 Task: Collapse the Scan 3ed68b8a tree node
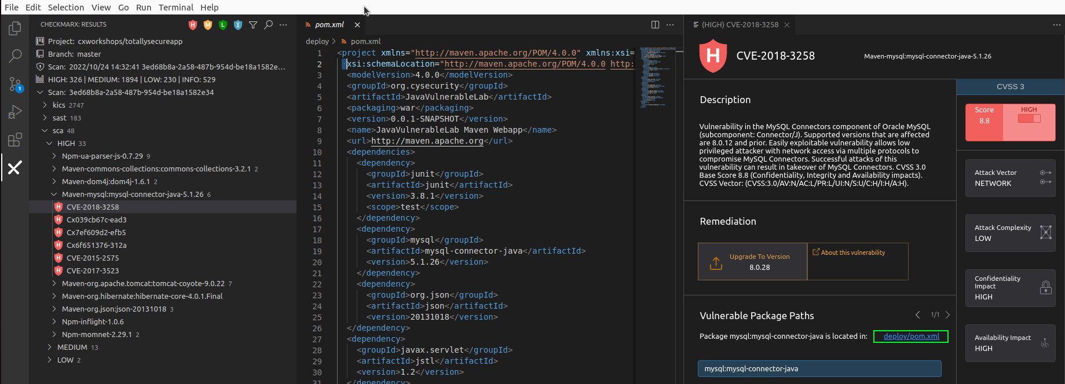click(40, 92)
